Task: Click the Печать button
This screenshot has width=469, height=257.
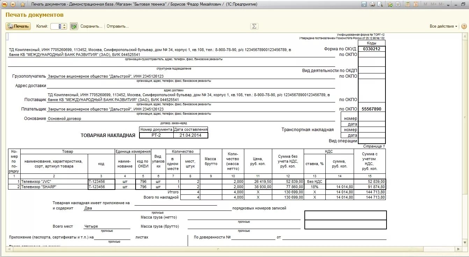Action: click(x=18, y=26)
